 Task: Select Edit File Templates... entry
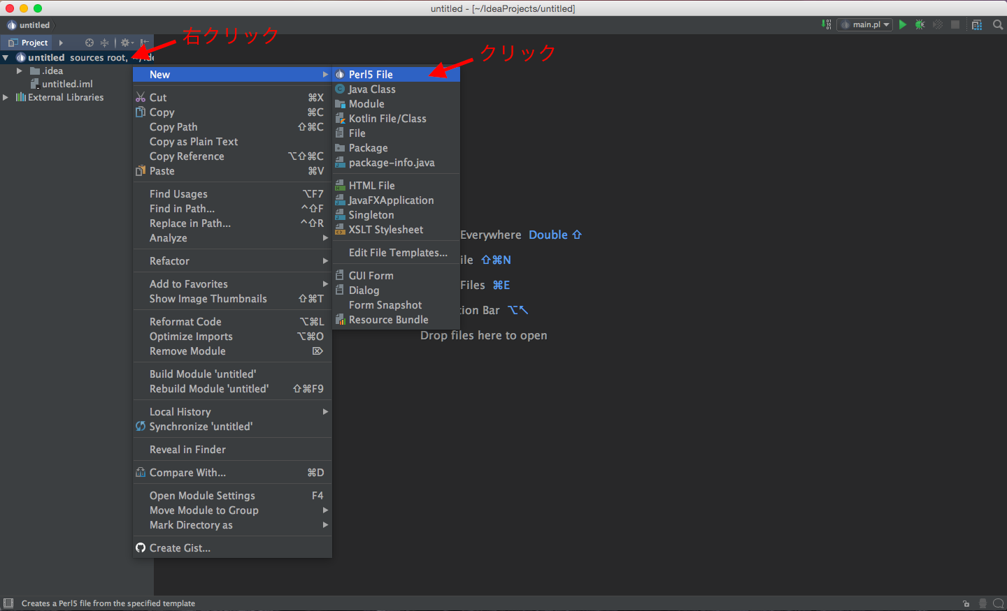(396, 253)
